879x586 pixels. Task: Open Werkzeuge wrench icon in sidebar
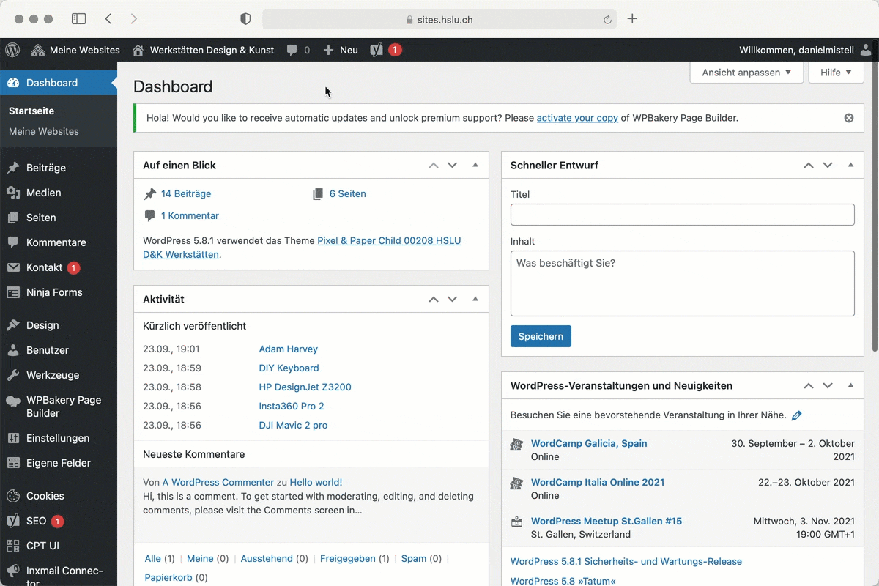(13, 375)
